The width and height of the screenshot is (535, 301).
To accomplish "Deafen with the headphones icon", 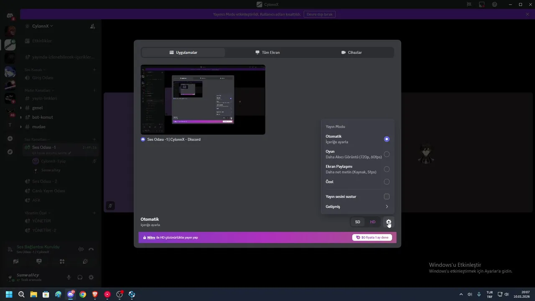I will click(x=80, y=277).
